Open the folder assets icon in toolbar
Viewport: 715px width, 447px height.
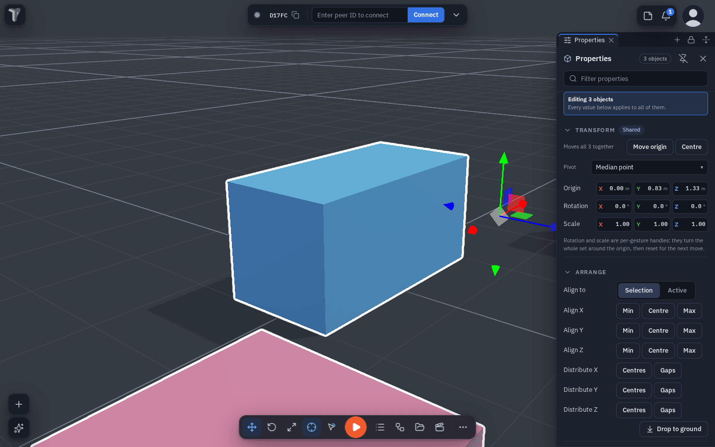click(x=420, y=427)
